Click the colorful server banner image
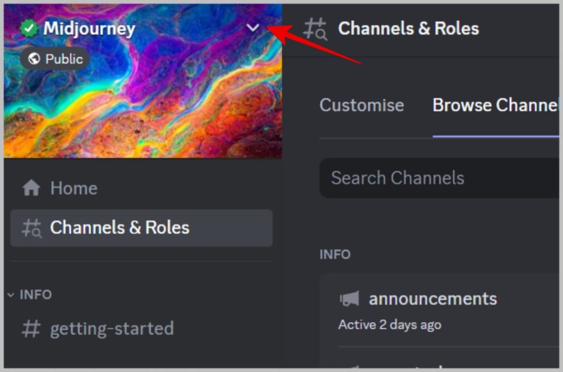Screen dimensions: 563x372 165,110
